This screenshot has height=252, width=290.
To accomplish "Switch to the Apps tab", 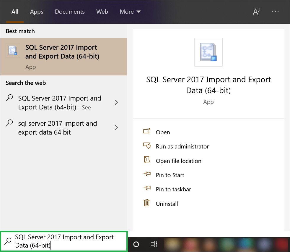I will click(x=37, y=12).
